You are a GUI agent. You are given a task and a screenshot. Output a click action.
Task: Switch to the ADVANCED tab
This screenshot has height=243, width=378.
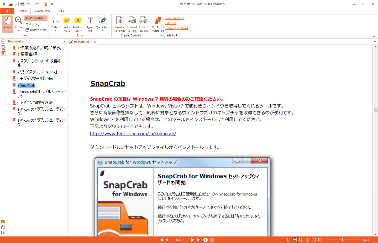(42, 11)
